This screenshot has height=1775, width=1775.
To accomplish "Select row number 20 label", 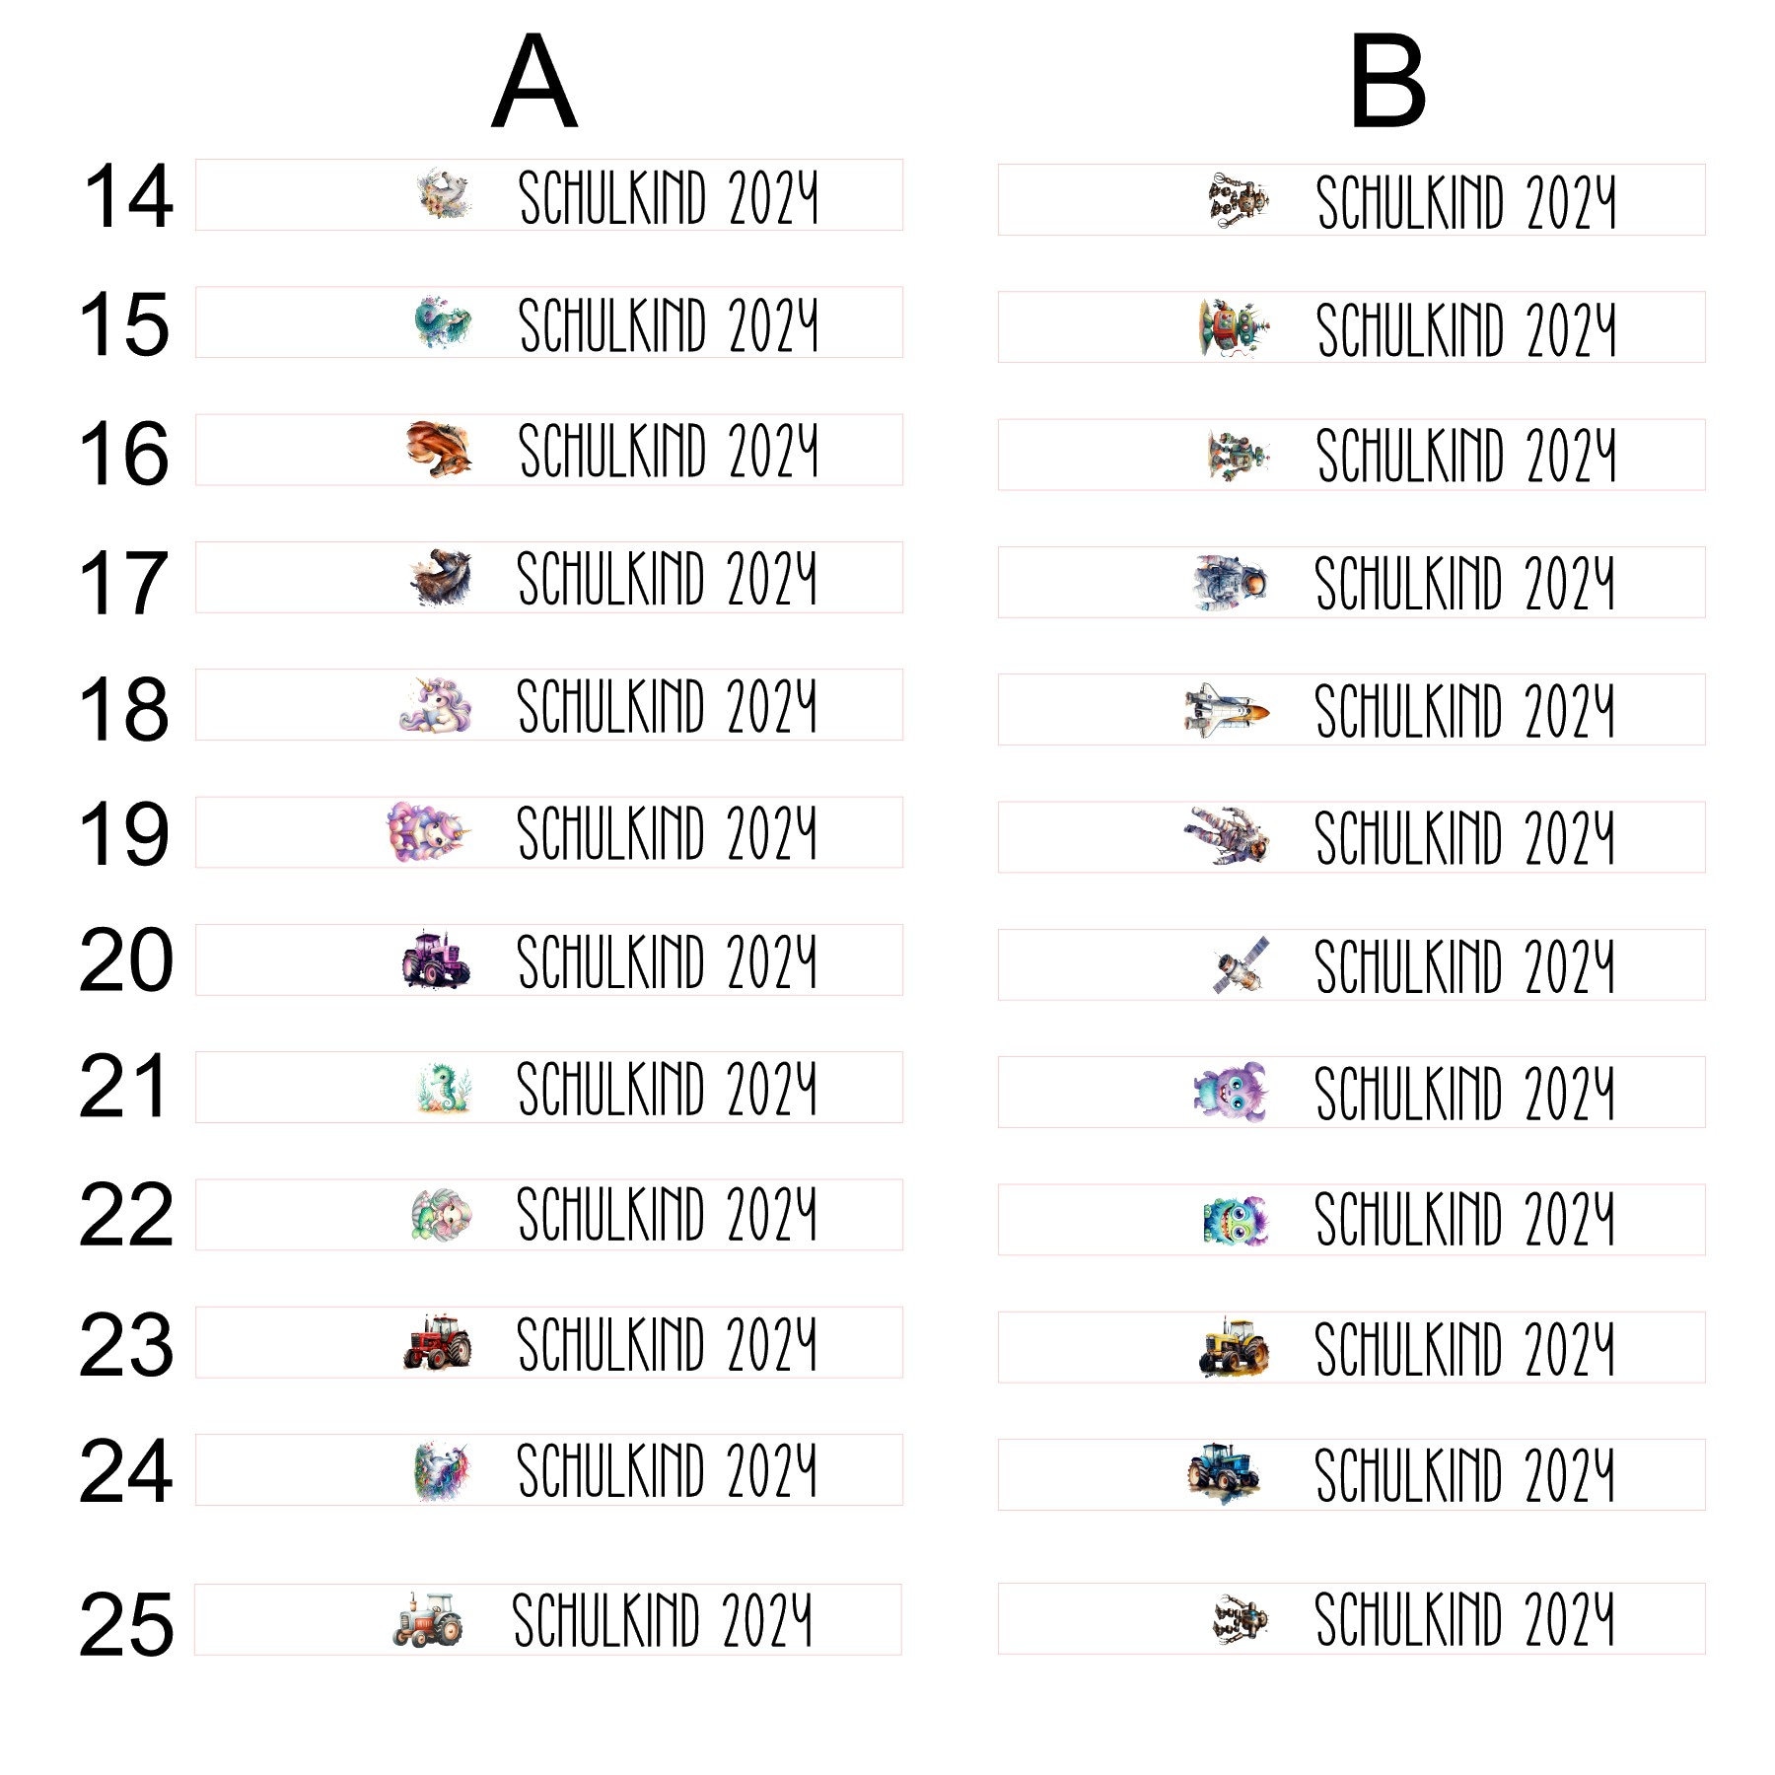I will 126,960.
